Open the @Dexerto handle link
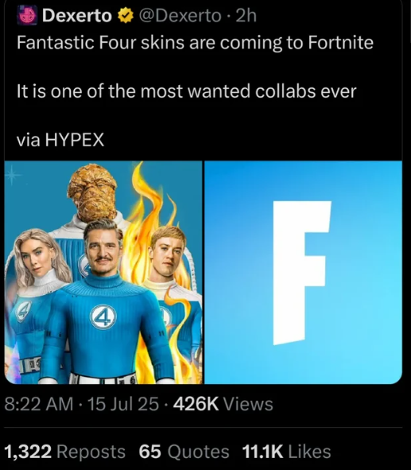The width and height of the screenshot is (411, 470). tap(180, 16)
